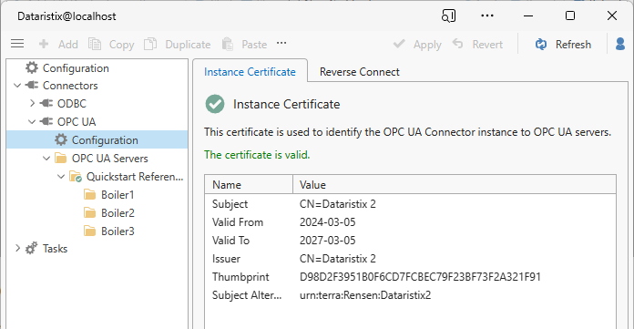
Task: Click the Boiler2 folder icon
Action: 90,213
